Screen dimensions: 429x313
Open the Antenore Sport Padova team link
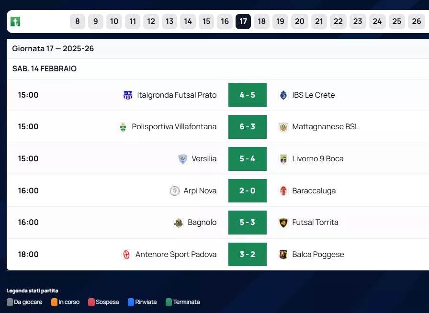coord(176,255)
